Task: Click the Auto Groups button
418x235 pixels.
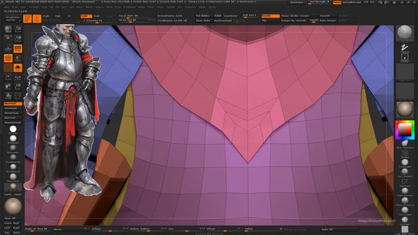Action: coord(329,20)
